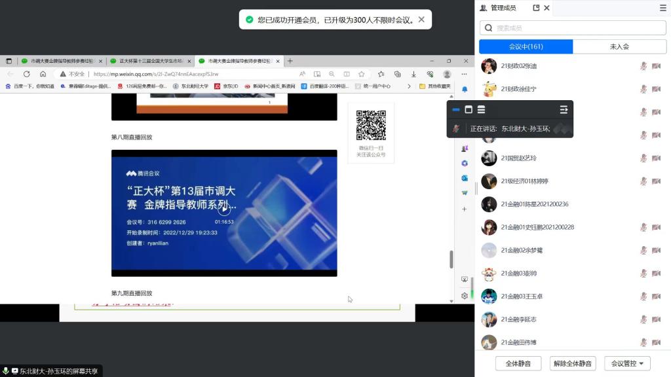Screen dimensions: 671x377
Task: Toggle microphone for 21金融02余梦�War
Action: [643, 250]
